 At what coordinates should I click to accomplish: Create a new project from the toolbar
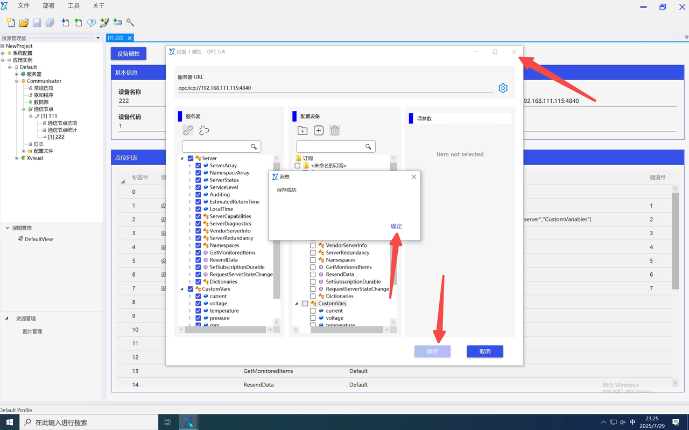click(11, 23)
